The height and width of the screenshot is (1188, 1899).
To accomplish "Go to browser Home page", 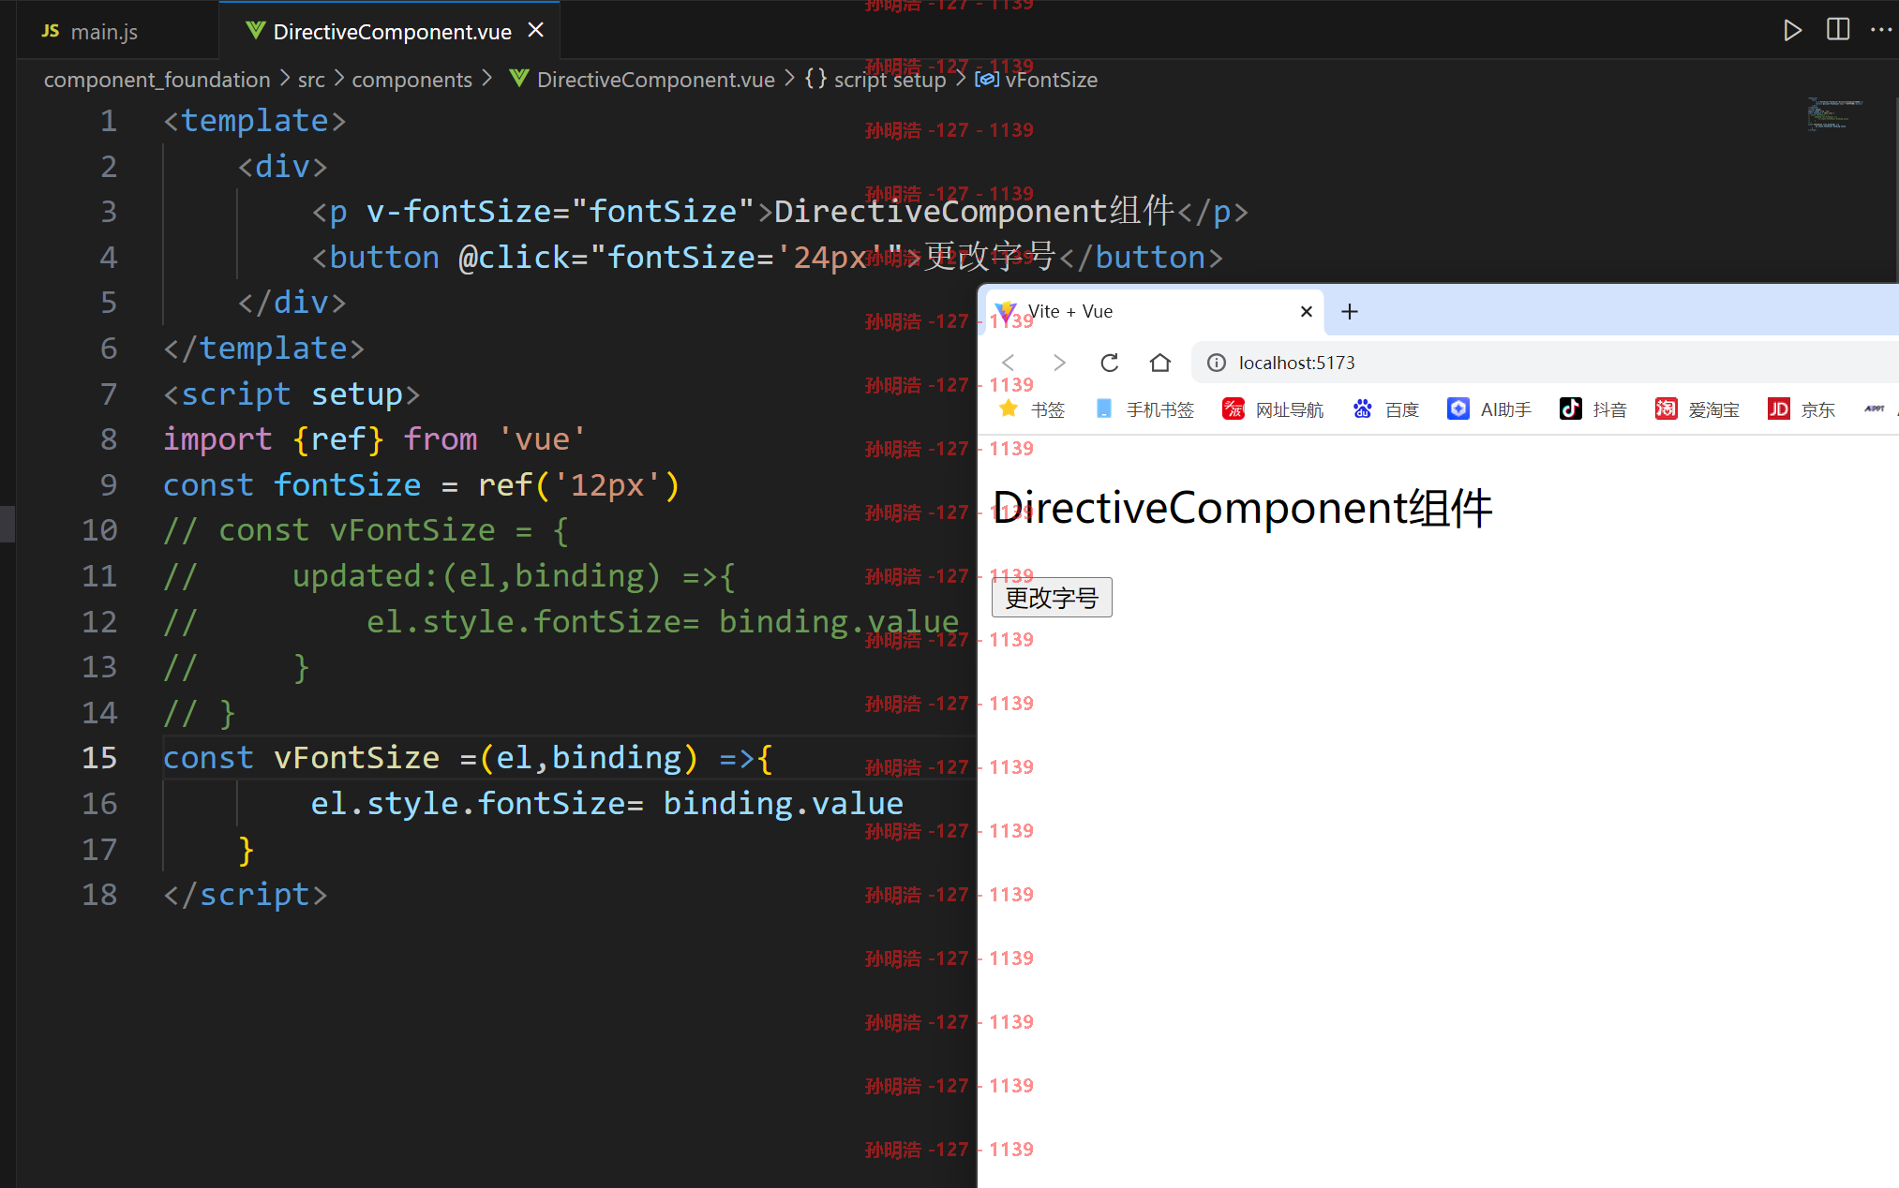I will coord(1160,363).
